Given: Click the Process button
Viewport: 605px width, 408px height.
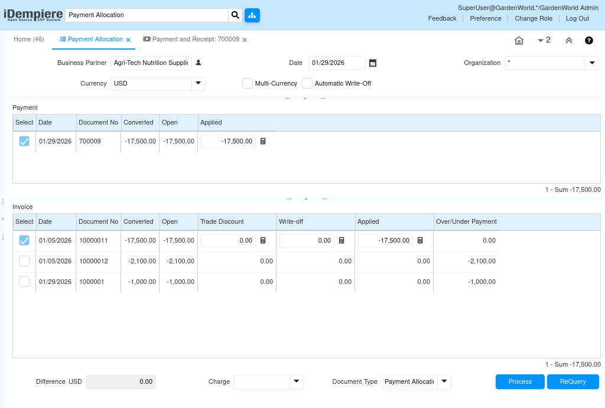Looking at the screenshot, I should coord(520,382).
